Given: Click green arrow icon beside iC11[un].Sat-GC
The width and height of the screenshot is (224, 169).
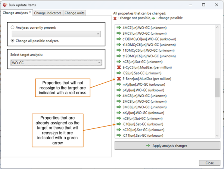Looking at the screenshot, I should point(119,136).
